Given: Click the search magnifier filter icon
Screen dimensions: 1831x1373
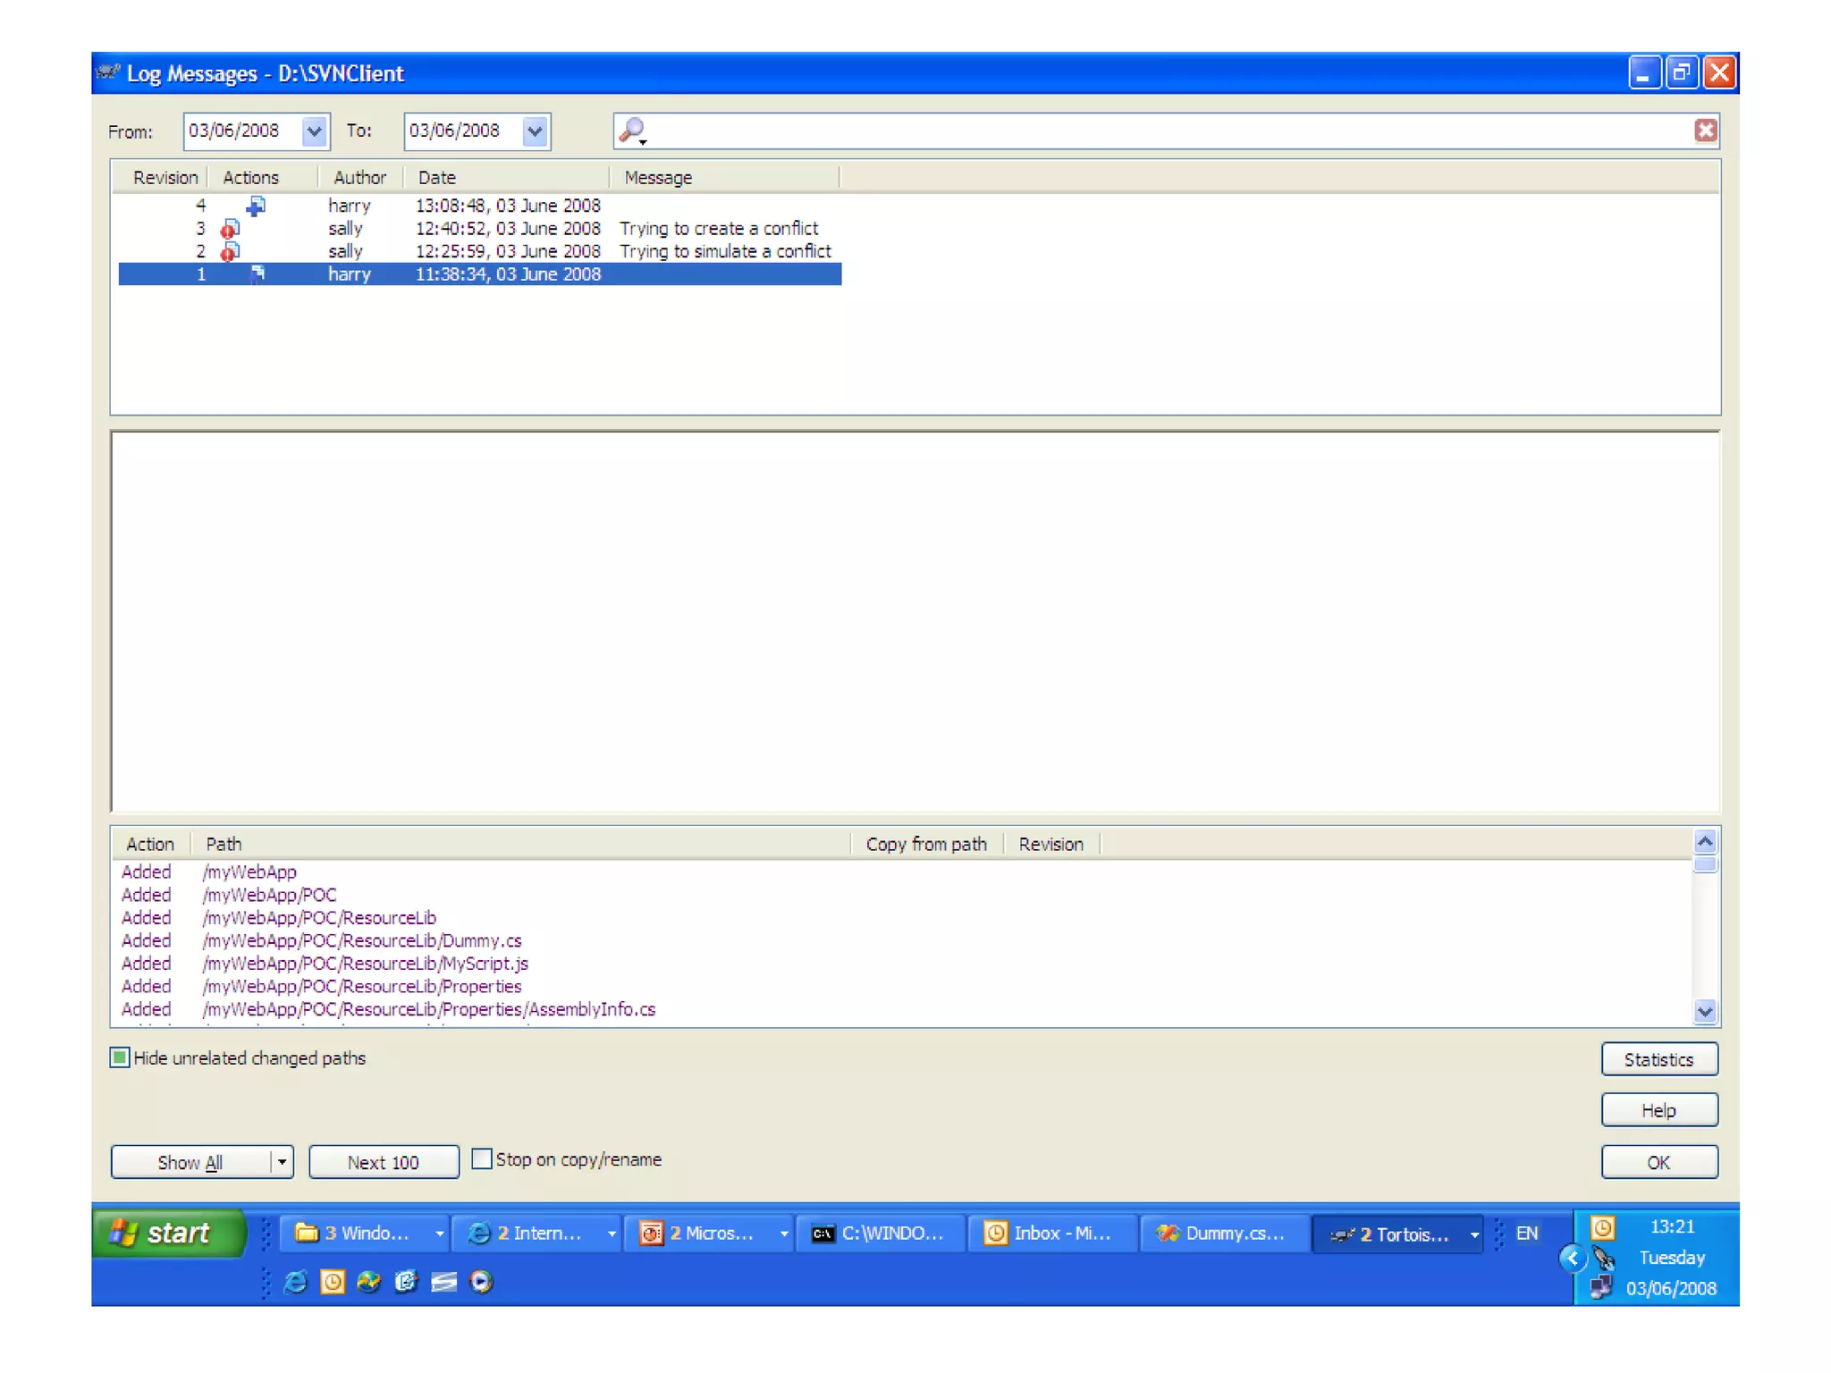Looking at the screenshot, I should [632, 131].
